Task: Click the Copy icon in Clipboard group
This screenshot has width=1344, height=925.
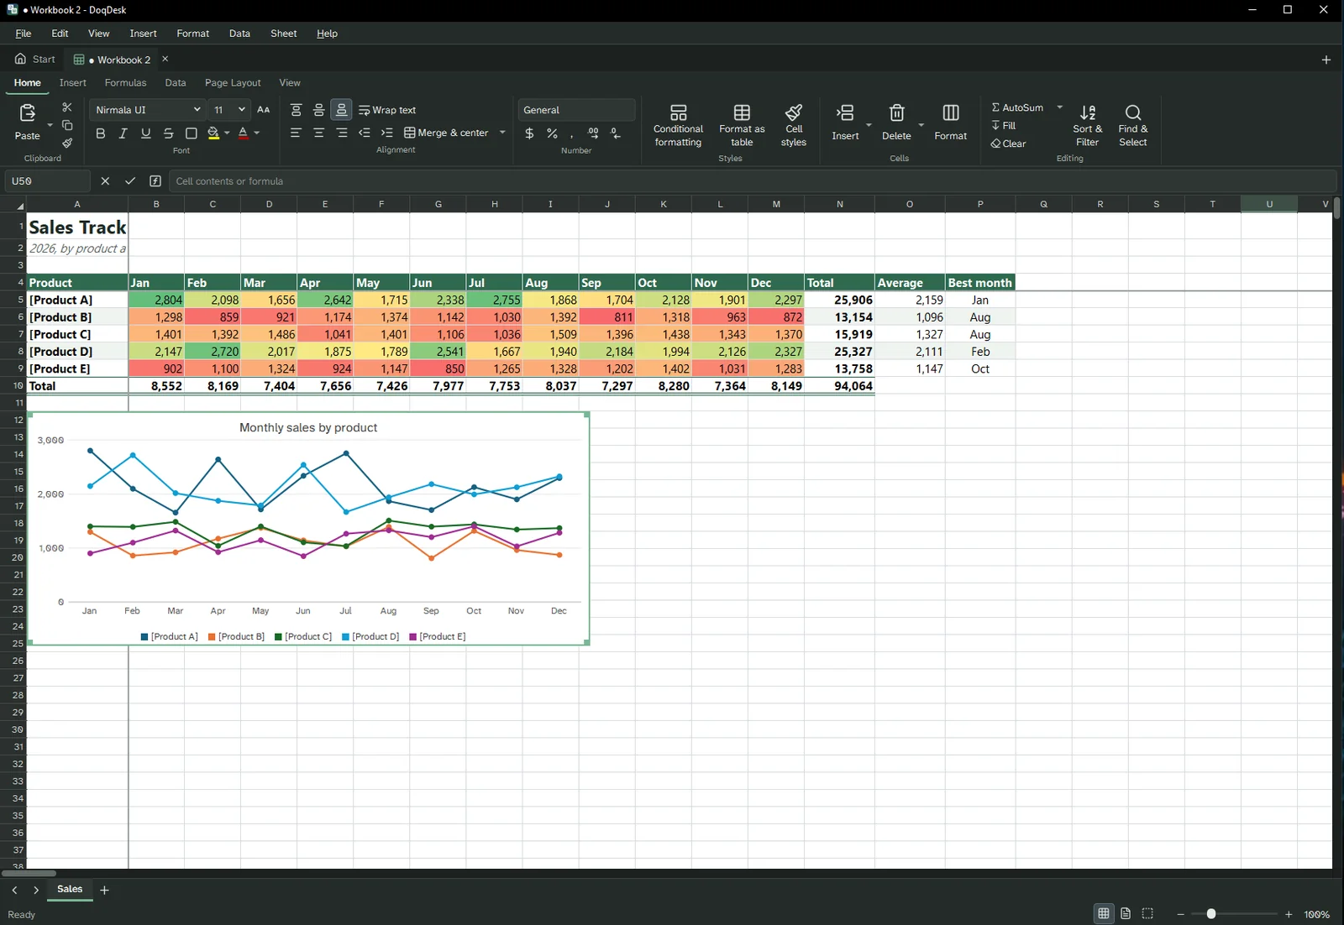Action: click(67, 125)
